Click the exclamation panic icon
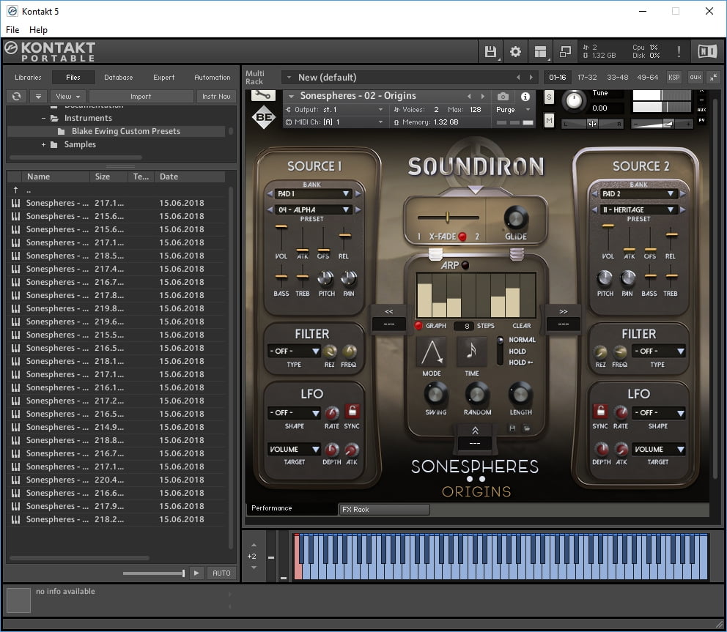The image size is (727, 632). coord(679,51)
